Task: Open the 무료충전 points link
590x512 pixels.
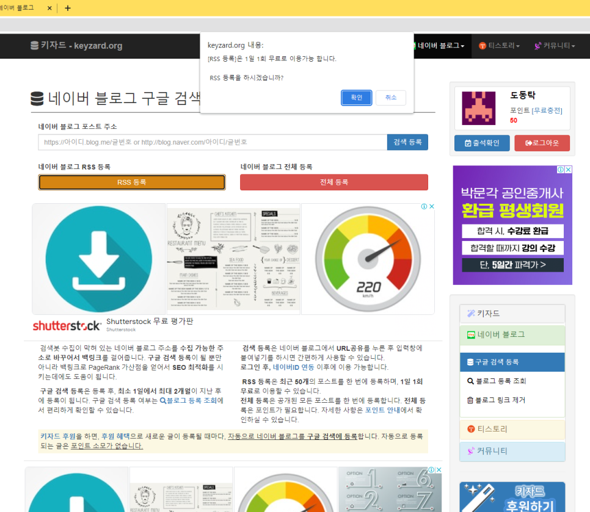Action: coord(547,110)
